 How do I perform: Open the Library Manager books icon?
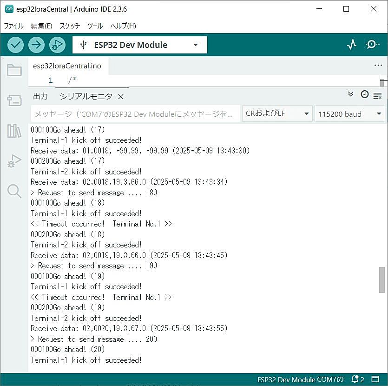coord(14,131)
